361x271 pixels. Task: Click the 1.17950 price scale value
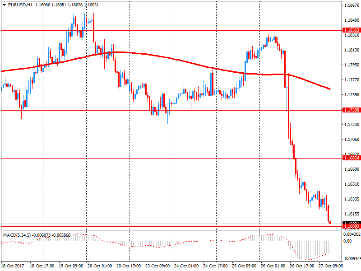(x=352, y=65)
